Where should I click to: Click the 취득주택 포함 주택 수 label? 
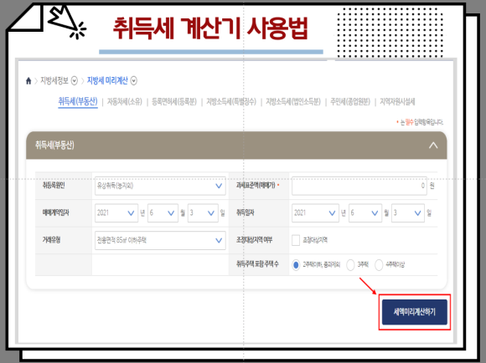[257, 264]
